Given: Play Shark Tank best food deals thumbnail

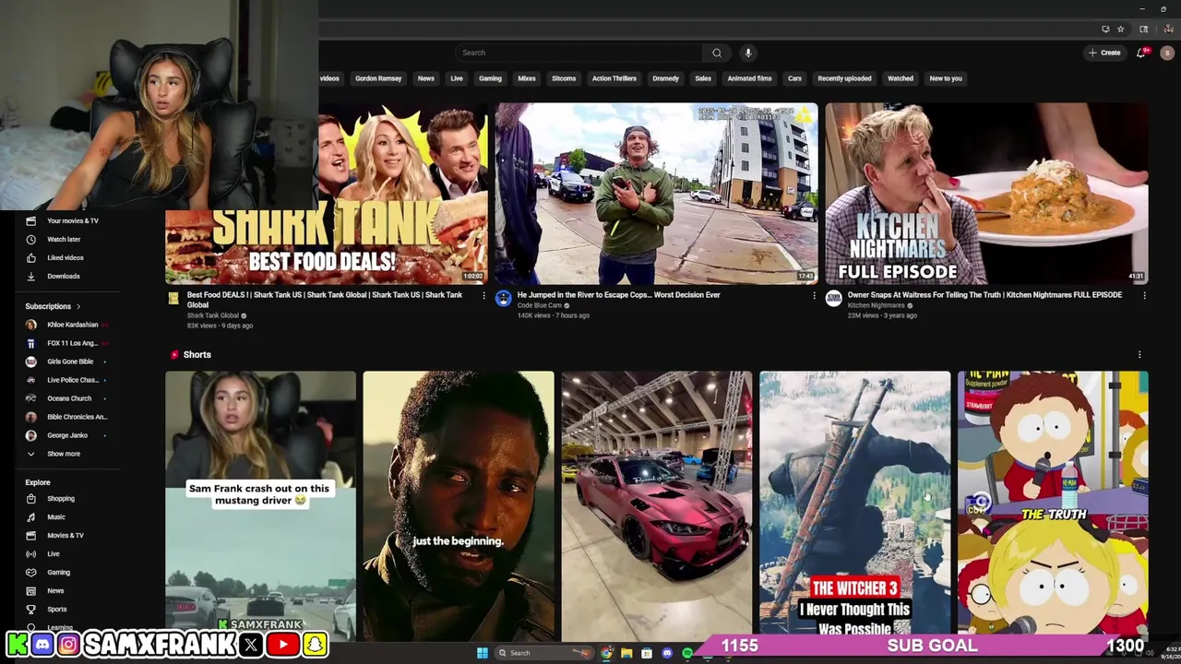Looking at the screenshot, I should [326, 194].
